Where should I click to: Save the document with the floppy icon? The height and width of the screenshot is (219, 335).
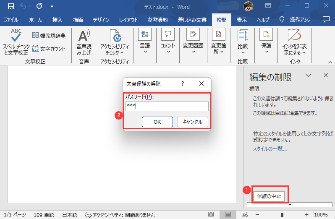[10, 6]
